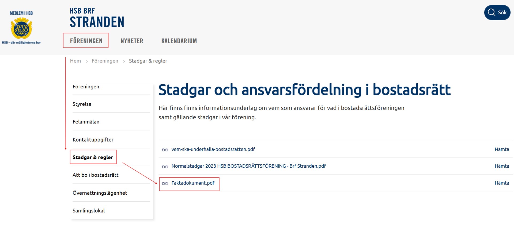
Task: Click Hem in the breadcrumb
Action: point(75,61)
